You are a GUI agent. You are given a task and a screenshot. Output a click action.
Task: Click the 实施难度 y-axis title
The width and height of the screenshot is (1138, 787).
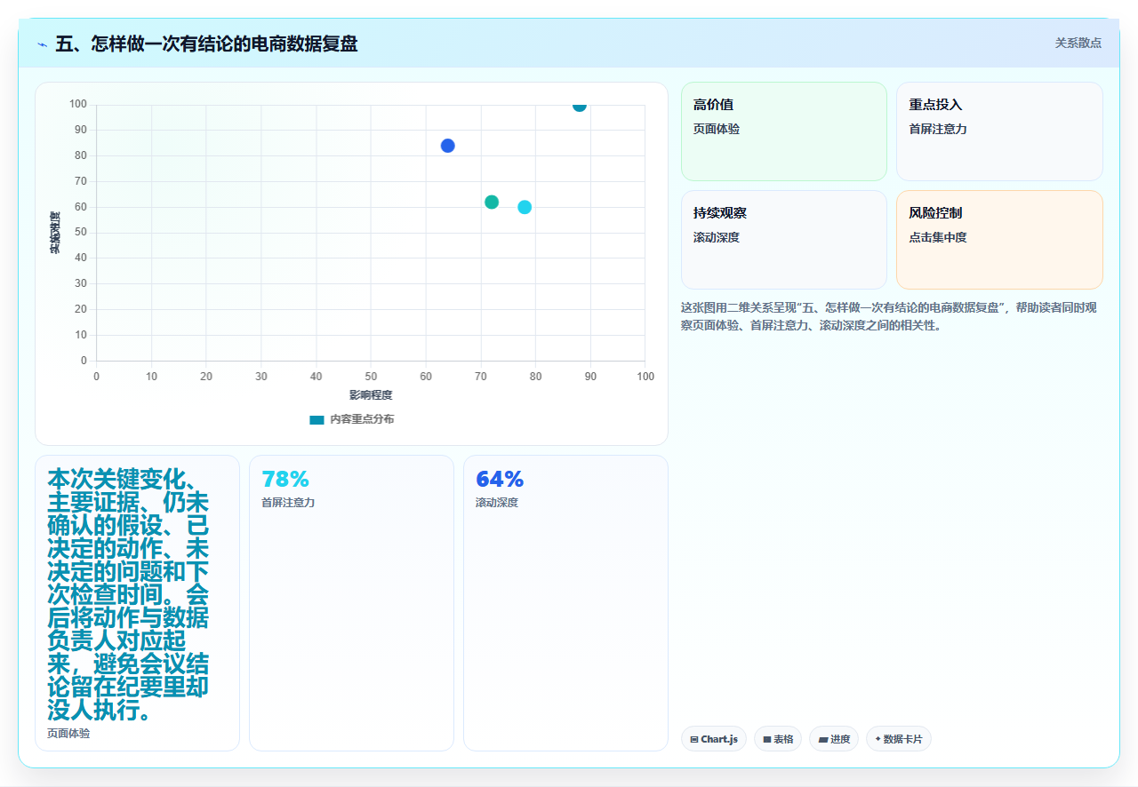click(55, 233)
